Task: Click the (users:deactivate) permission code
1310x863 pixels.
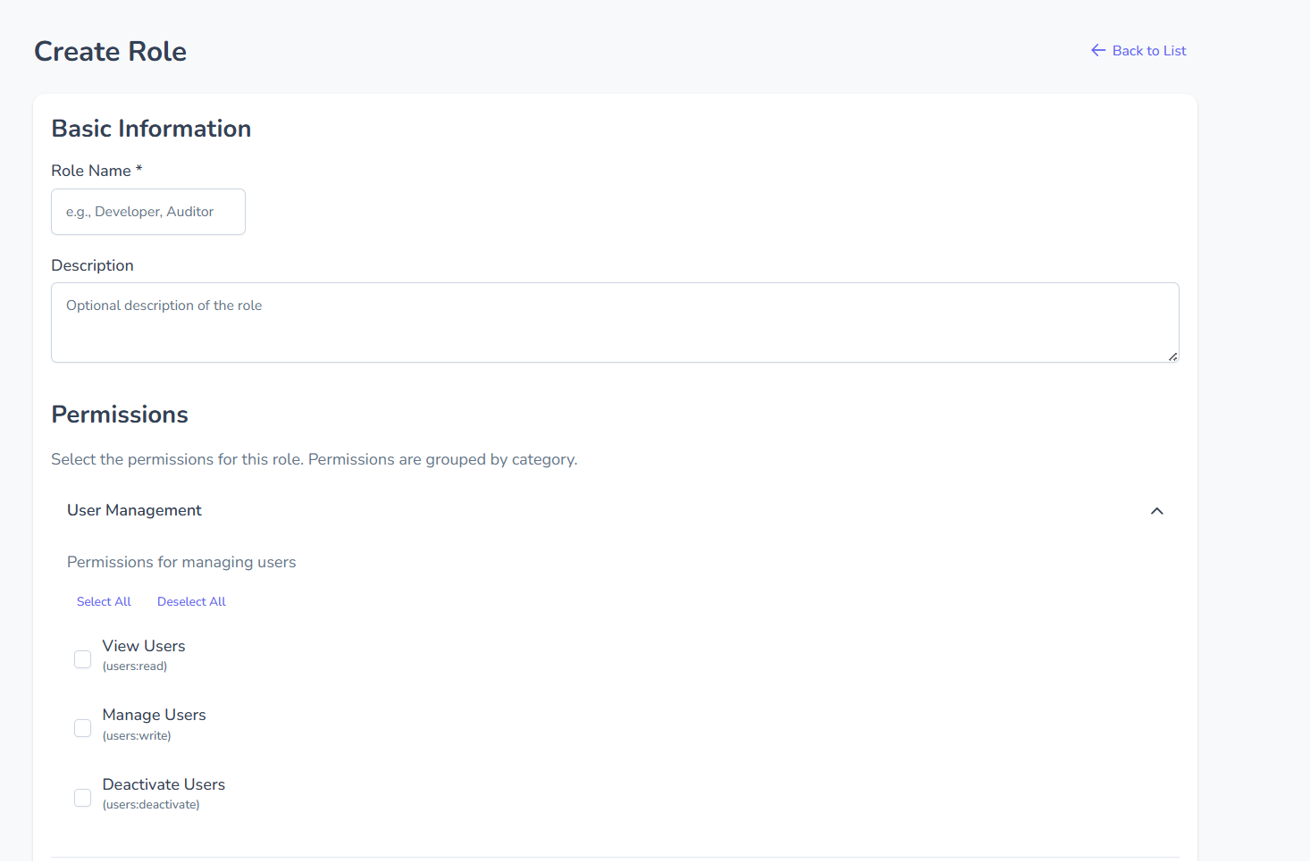Action: pos(151,805)
